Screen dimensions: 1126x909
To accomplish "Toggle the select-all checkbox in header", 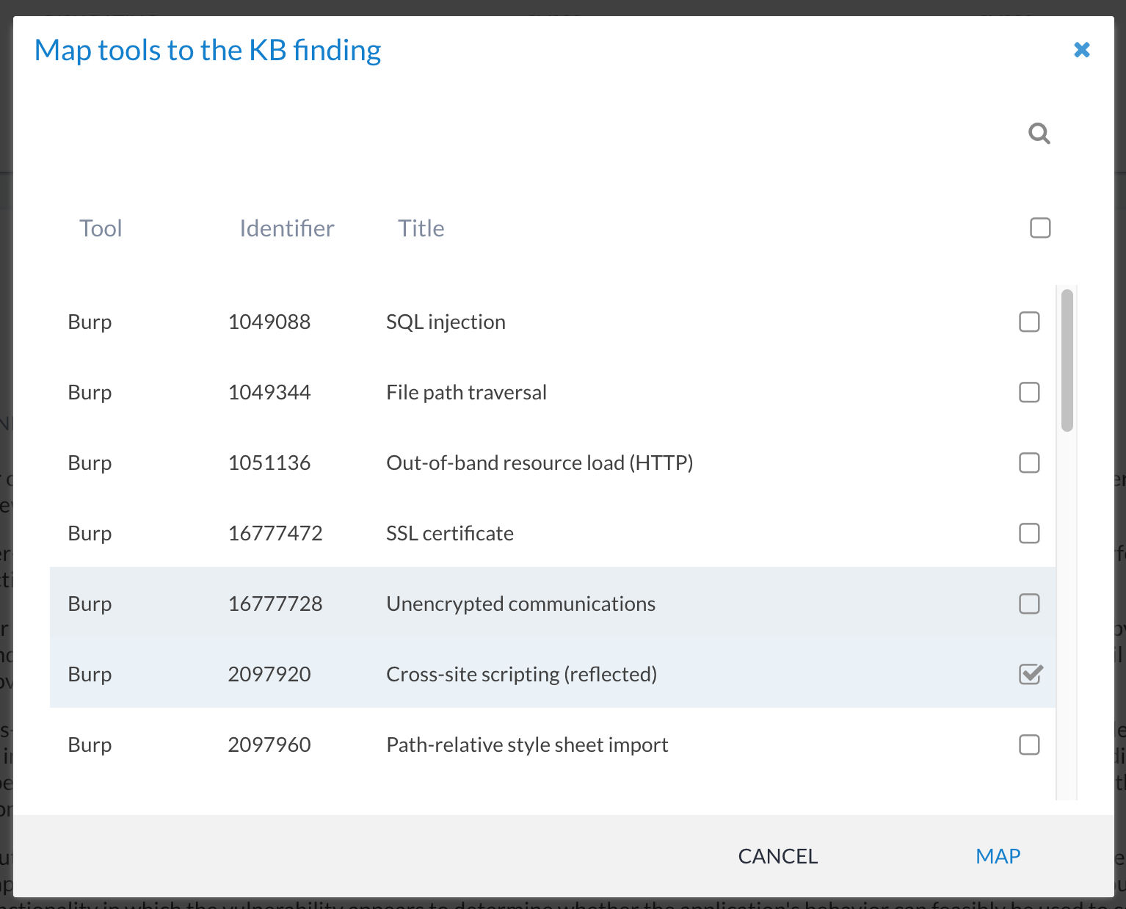I will (1040, 228).
